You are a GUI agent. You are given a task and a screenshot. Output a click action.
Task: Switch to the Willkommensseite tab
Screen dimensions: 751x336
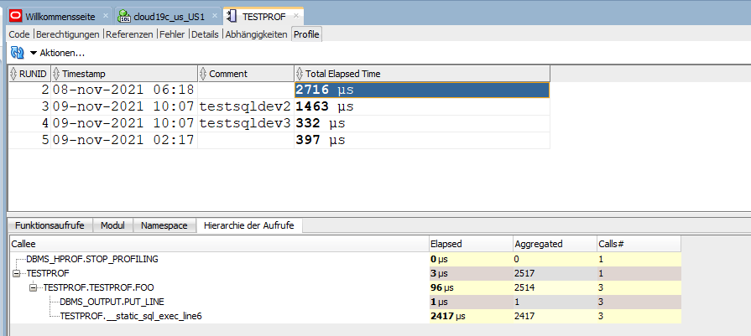coord(60,18)
